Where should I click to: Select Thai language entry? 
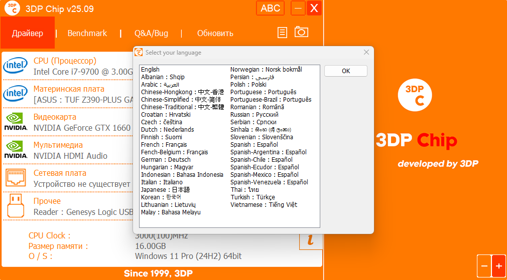[x=244, y=189]
